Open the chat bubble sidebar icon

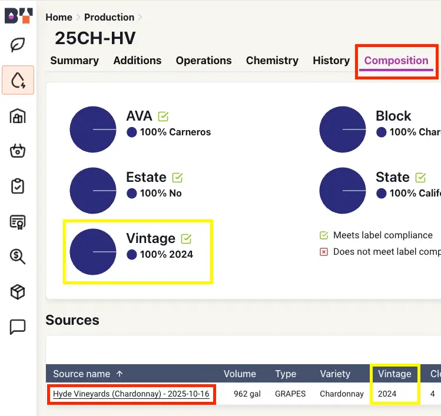tap(18, 327)
